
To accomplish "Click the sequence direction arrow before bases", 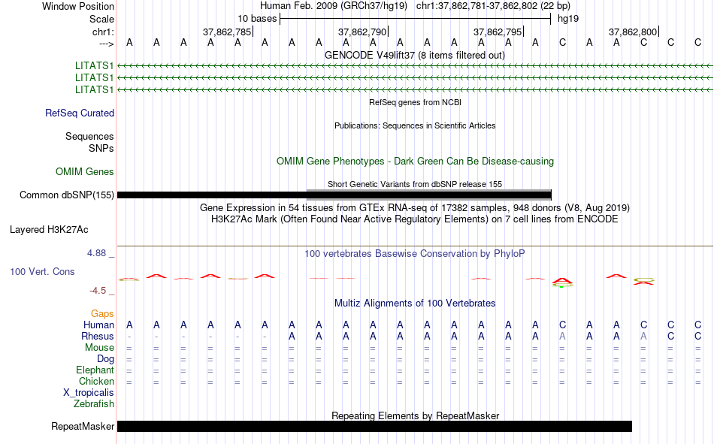I will (x=106, y=44).
